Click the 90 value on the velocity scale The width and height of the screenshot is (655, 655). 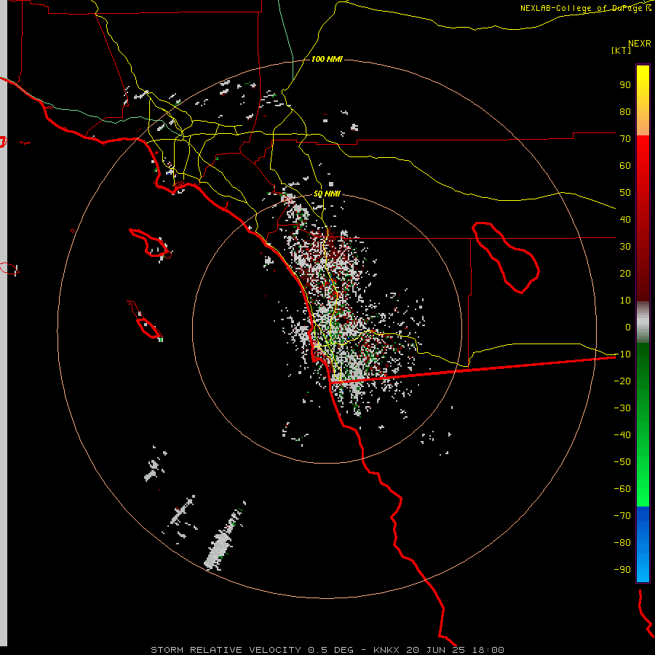point(625,85)
